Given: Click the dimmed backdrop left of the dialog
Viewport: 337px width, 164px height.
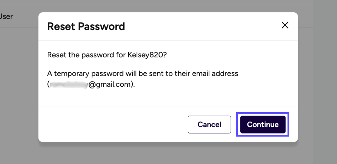Looking at the screenshot, I should 19,86.
